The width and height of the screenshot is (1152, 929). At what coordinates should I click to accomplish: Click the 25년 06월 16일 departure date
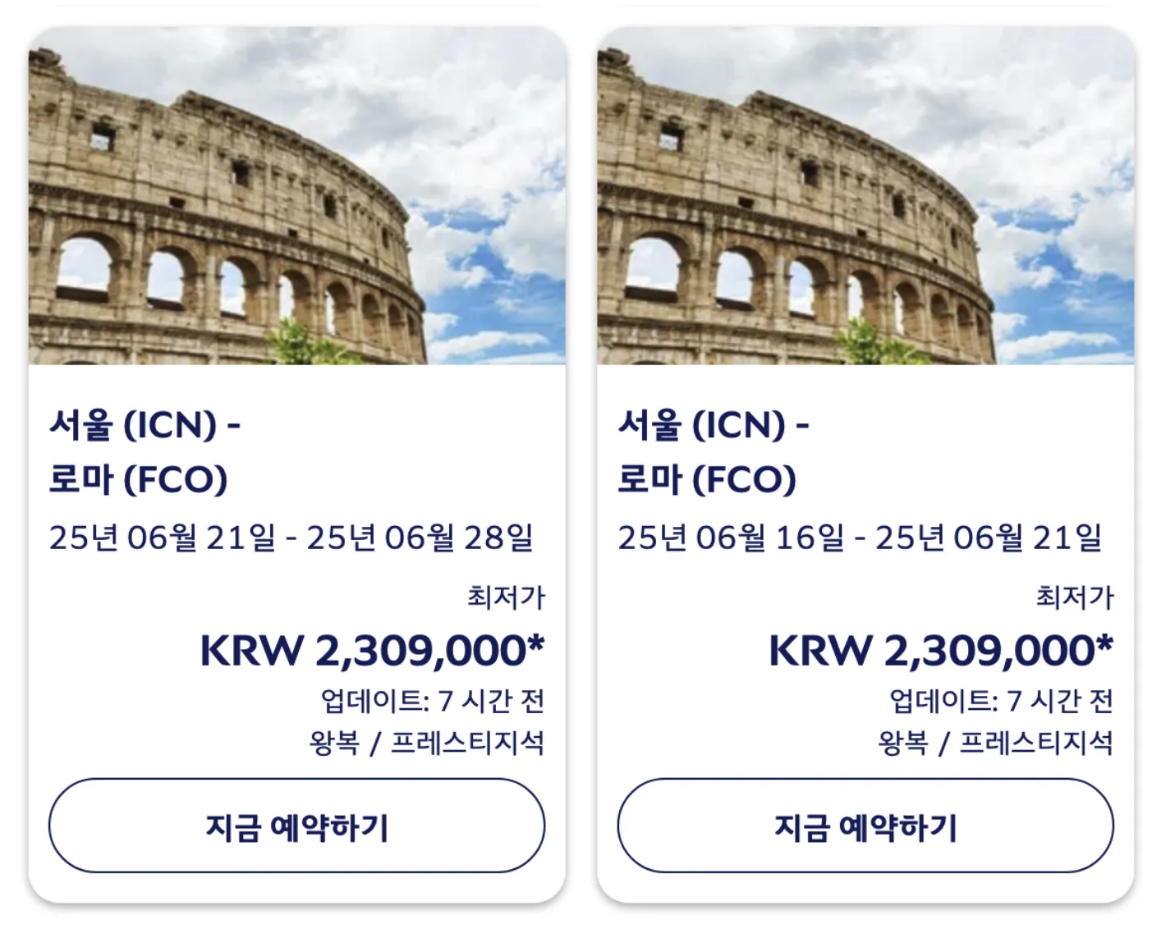pos(731,538)
